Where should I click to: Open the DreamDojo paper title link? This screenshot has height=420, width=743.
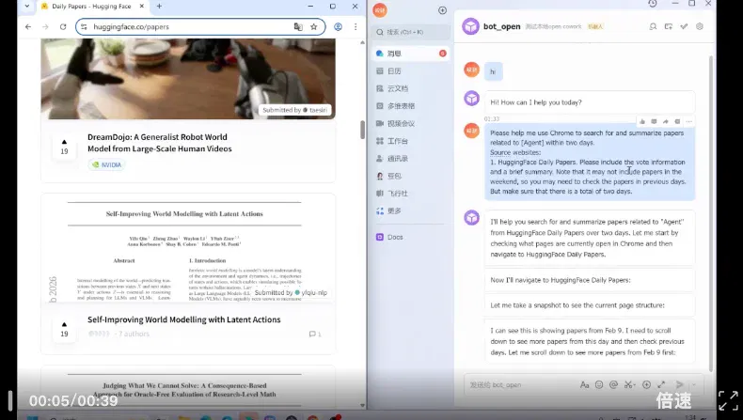coord(160,143)
